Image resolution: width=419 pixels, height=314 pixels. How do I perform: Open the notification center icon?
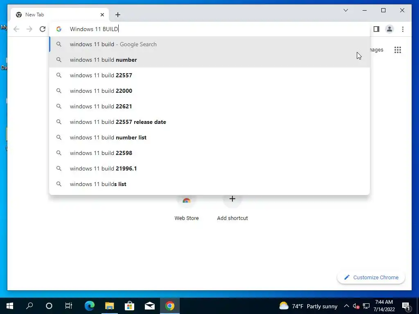tap(405, 306)
